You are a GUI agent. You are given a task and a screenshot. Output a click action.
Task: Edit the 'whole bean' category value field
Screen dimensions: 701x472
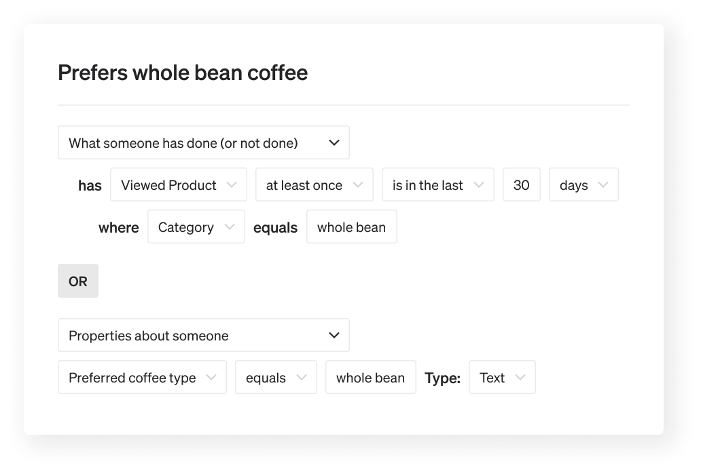coord(352,227)
